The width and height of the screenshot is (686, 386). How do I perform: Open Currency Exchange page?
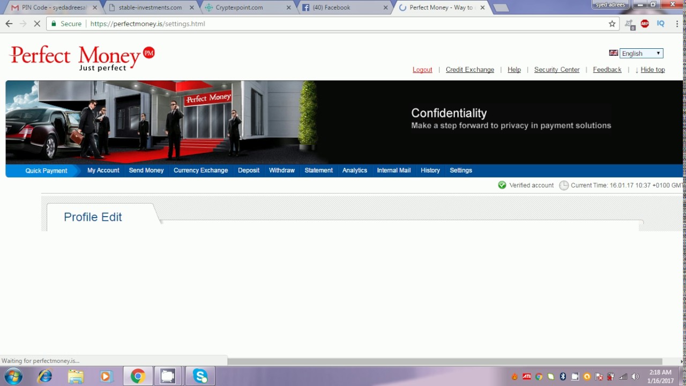point(200,170)
